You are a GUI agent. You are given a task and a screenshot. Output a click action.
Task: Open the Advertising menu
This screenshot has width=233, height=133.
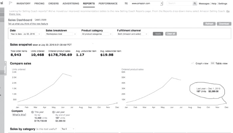(x=71, y=3)
